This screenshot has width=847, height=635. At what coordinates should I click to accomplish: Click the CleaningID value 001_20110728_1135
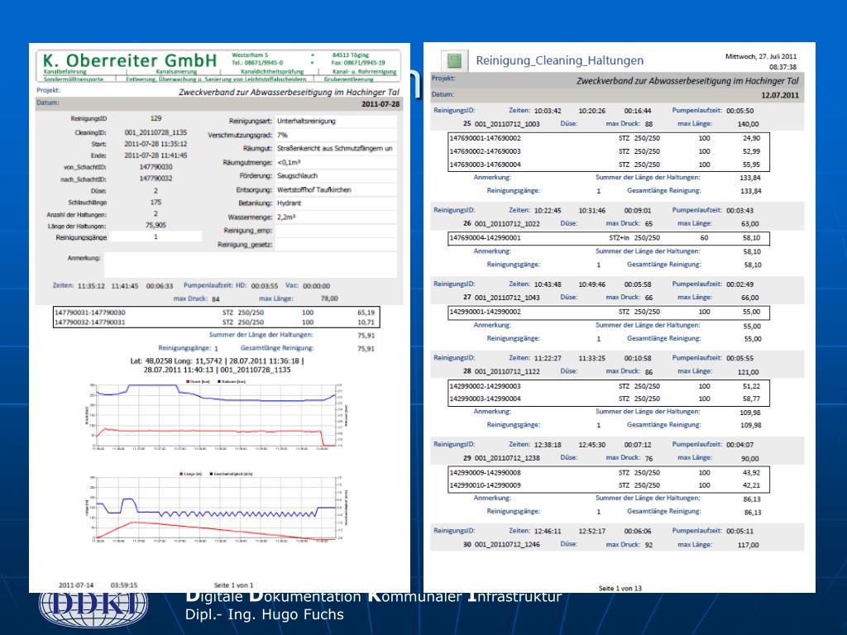(156, 132)
